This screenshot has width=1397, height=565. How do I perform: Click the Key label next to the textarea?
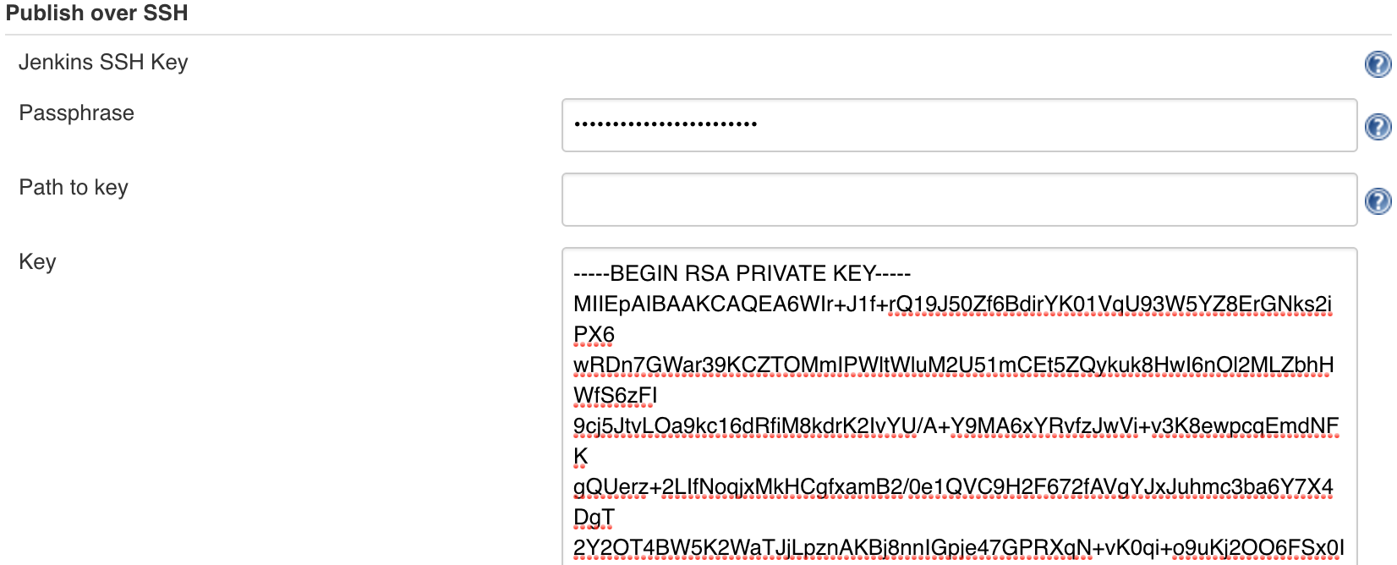(37, 262)
